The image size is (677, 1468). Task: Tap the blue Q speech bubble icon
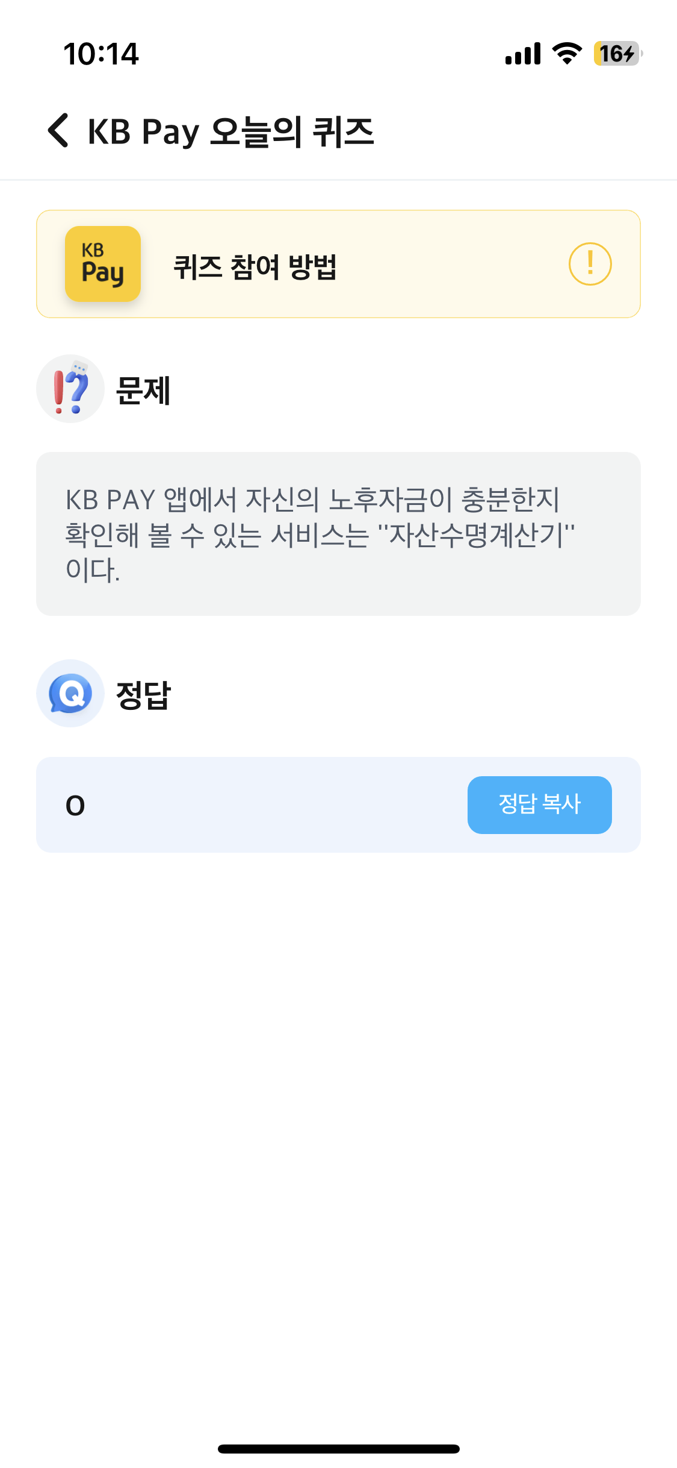(x=70, y=694)
